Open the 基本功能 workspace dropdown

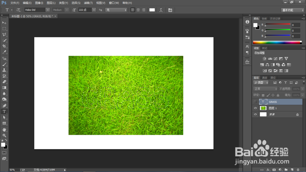(x=292, y=10)
